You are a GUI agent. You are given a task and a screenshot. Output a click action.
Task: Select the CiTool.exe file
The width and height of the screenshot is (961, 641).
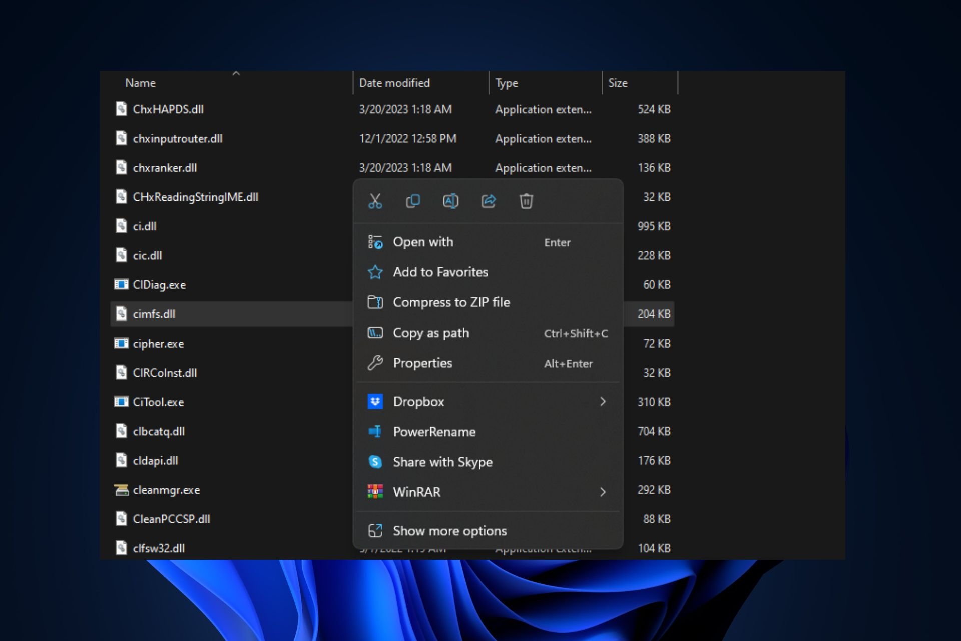coord(158,402)
